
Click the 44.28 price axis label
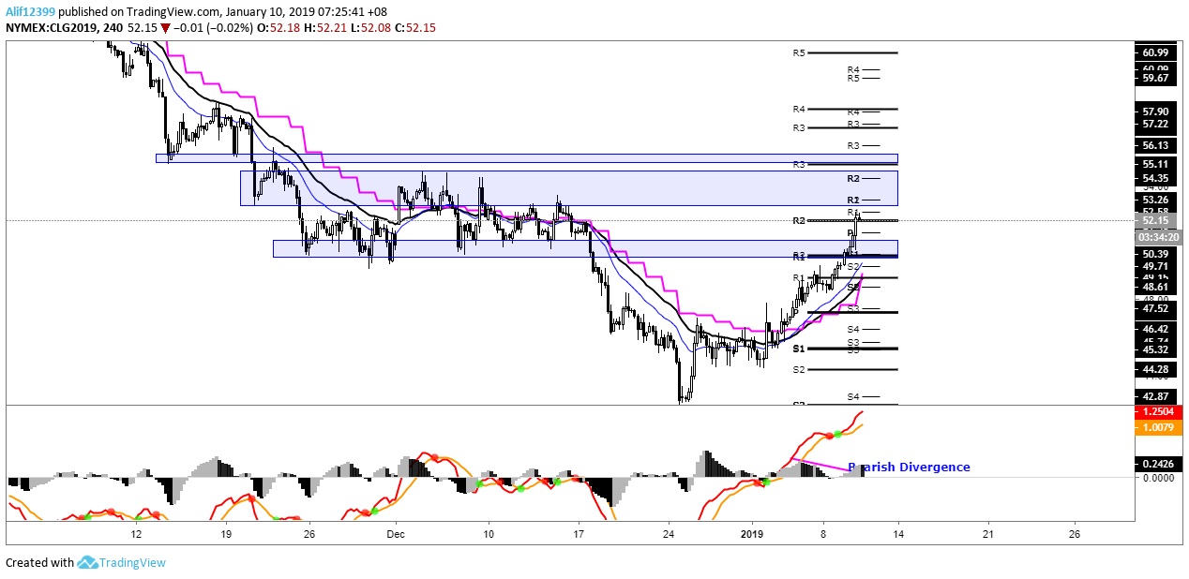click(x=1155, y=370)
